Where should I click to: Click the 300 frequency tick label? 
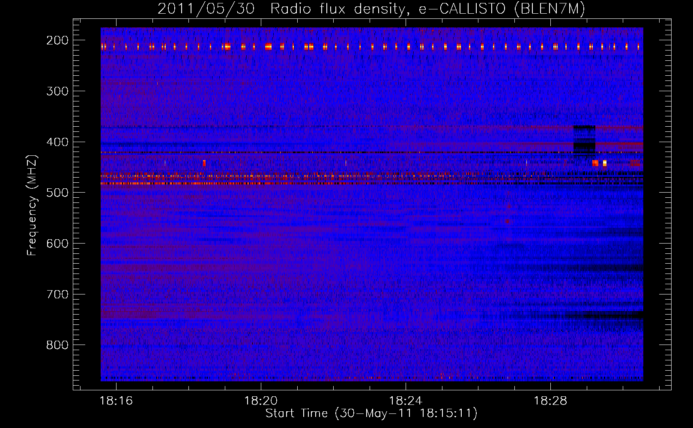(x=57, y=91)
